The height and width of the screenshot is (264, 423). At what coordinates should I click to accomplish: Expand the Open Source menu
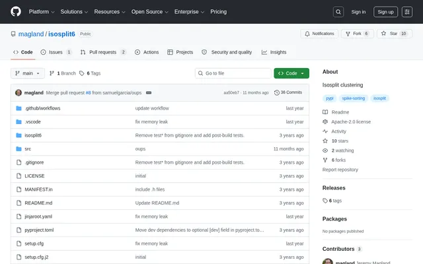click(x=150, y=12)
